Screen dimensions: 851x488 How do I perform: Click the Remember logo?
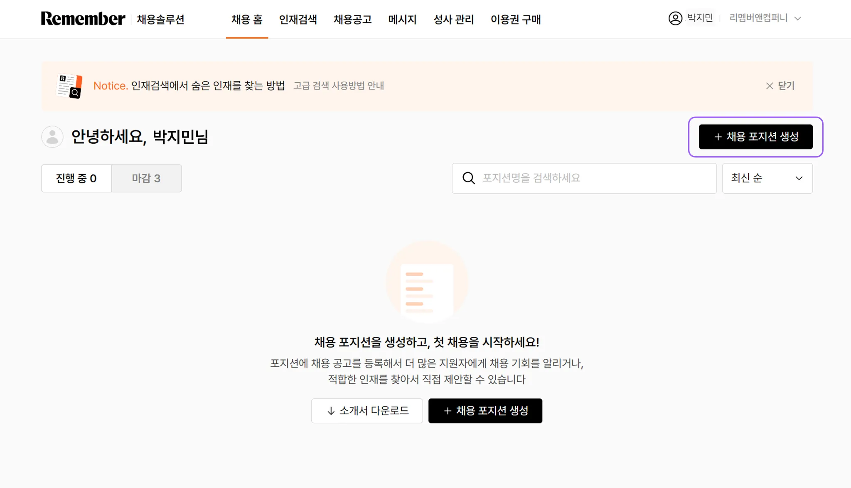click(83, 19)
